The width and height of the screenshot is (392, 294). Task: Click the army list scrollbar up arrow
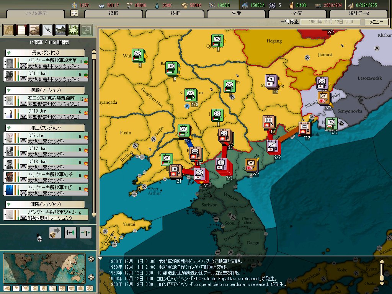pos(94,51)
